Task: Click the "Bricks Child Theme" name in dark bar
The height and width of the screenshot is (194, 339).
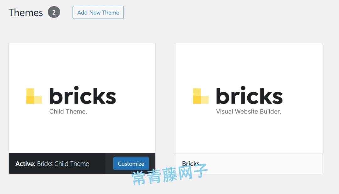Action: (63, 164)
